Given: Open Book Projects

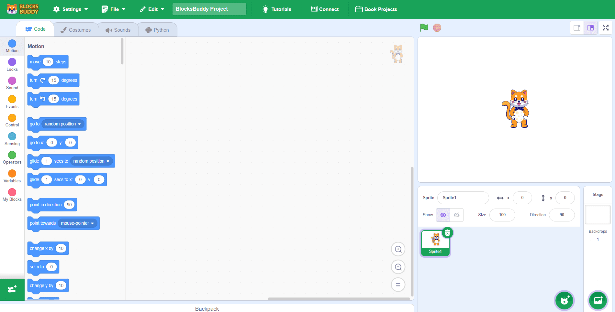Looking at the screenshot, I should pyautogui.click(x=376, y=9).
